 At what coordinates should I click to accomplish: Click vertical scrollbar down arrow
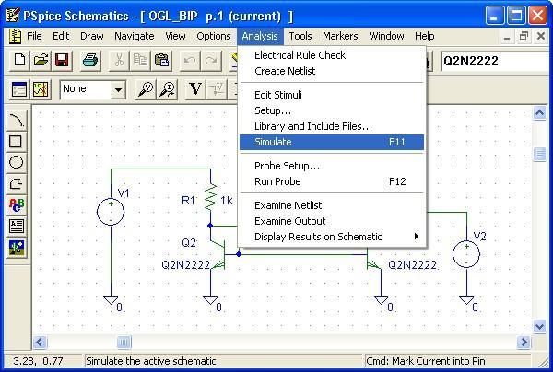click(x=539, y=327)
